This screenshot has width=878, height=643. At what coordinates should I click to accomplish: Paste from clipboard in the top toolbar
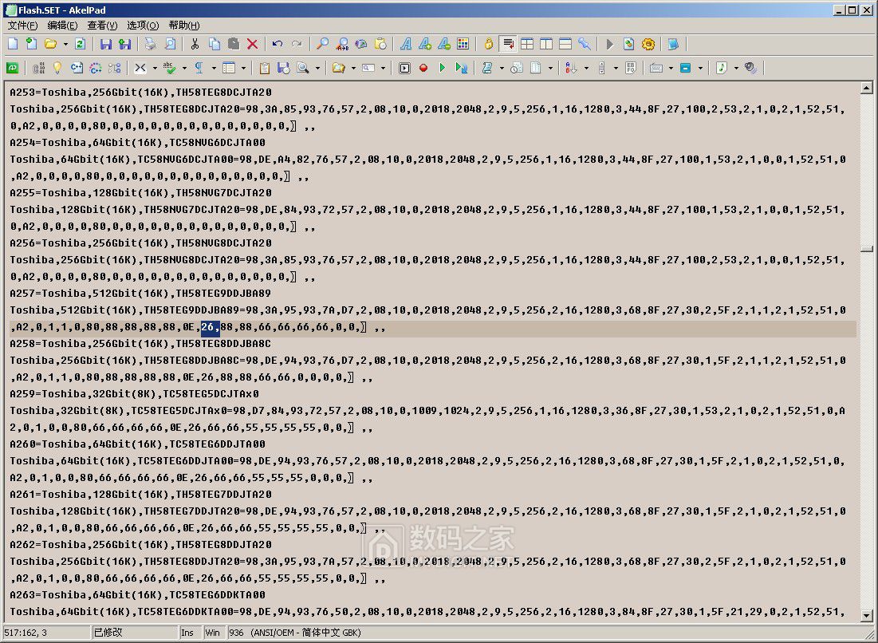click(x=233, y=44)
